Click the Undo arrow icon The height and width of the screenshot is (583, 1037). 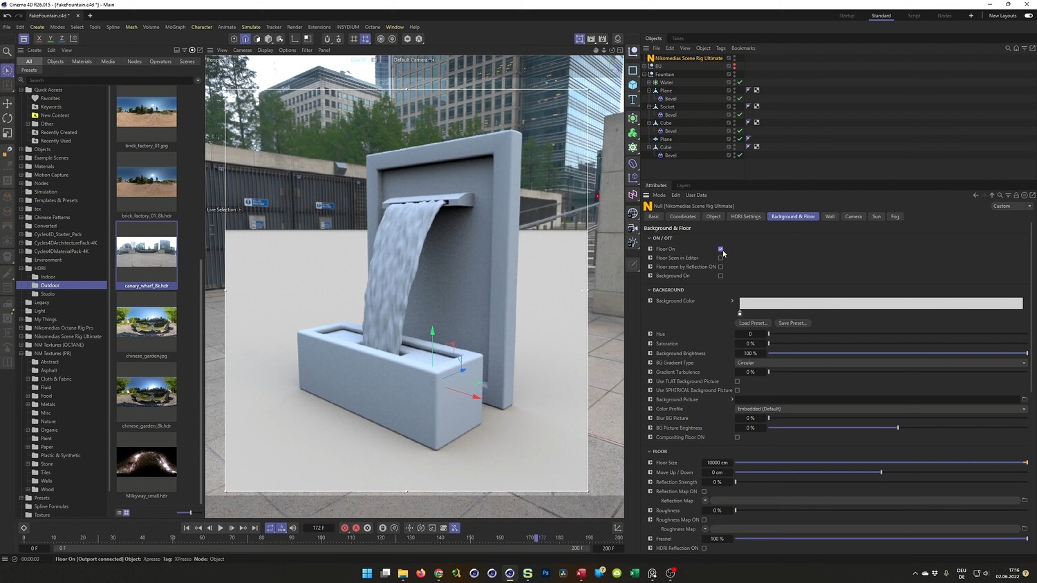click(x=7, y=16)
